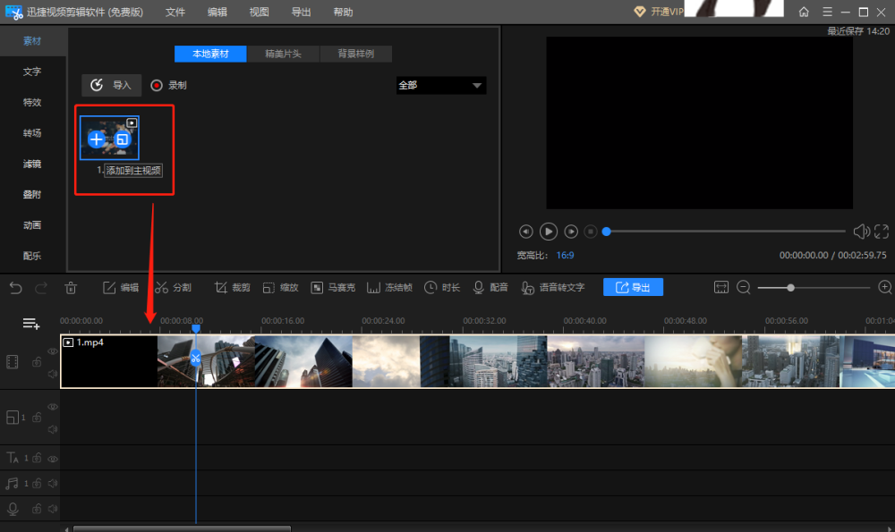Viewport: 895px width, 532px height.
Task: Click the 16:9 aspect ratio selector
Action: [x=566, y=255]
